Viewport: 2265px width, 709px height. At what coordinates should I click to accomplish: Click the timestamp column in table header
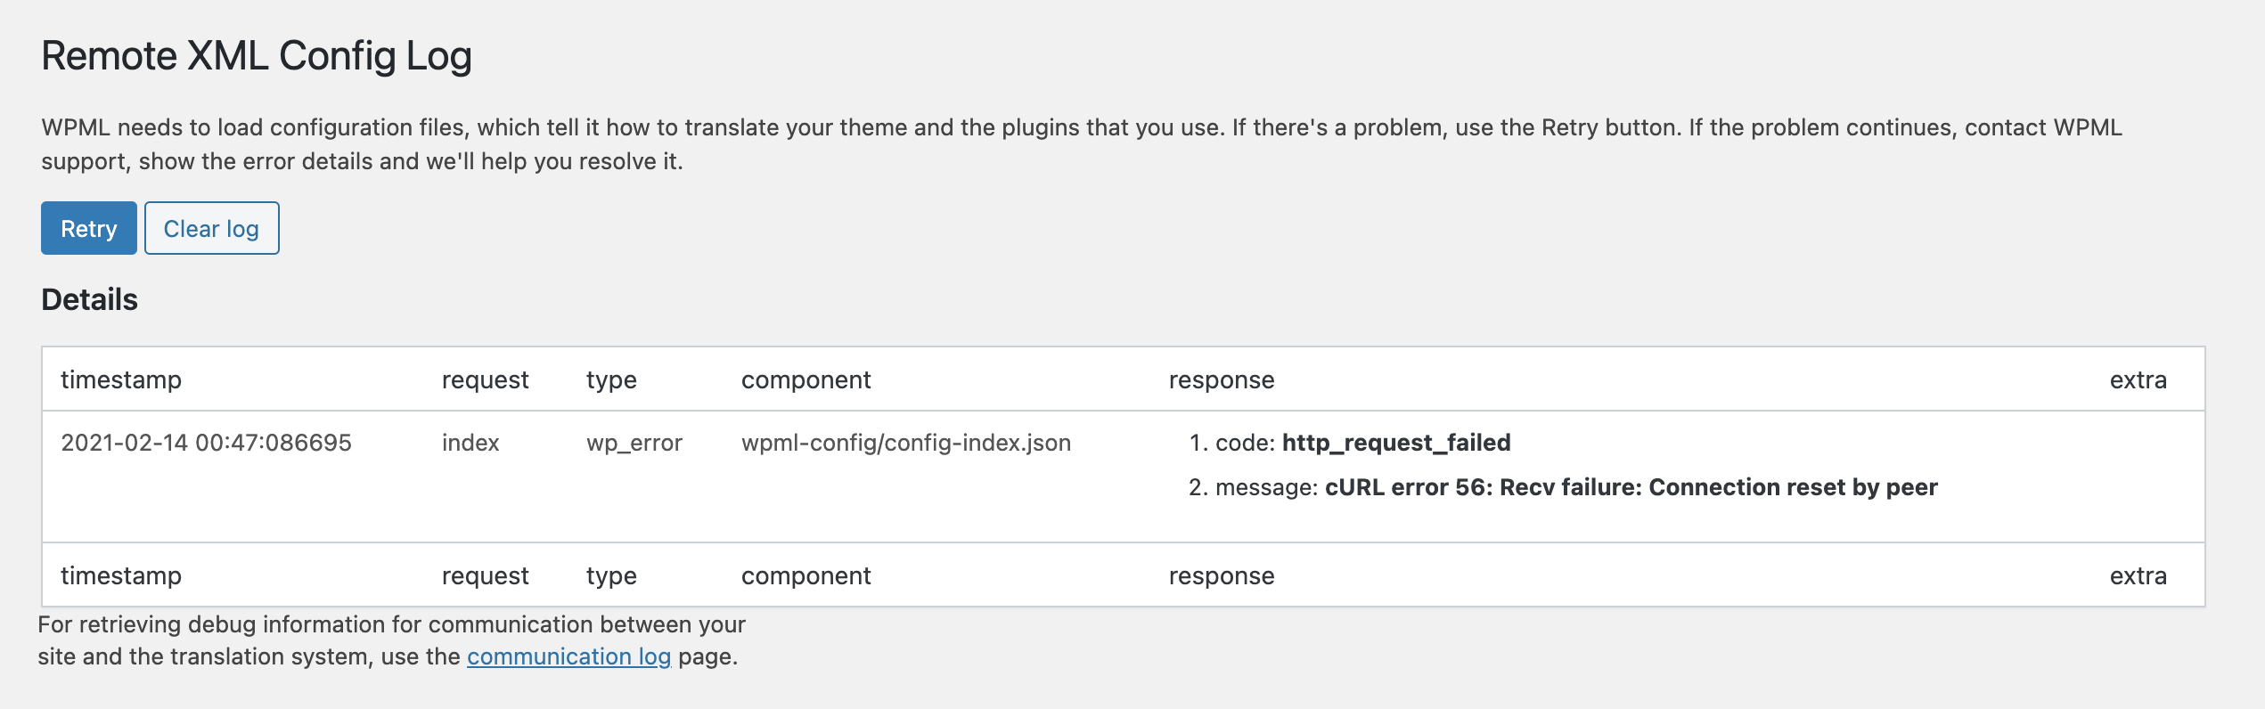121,380
